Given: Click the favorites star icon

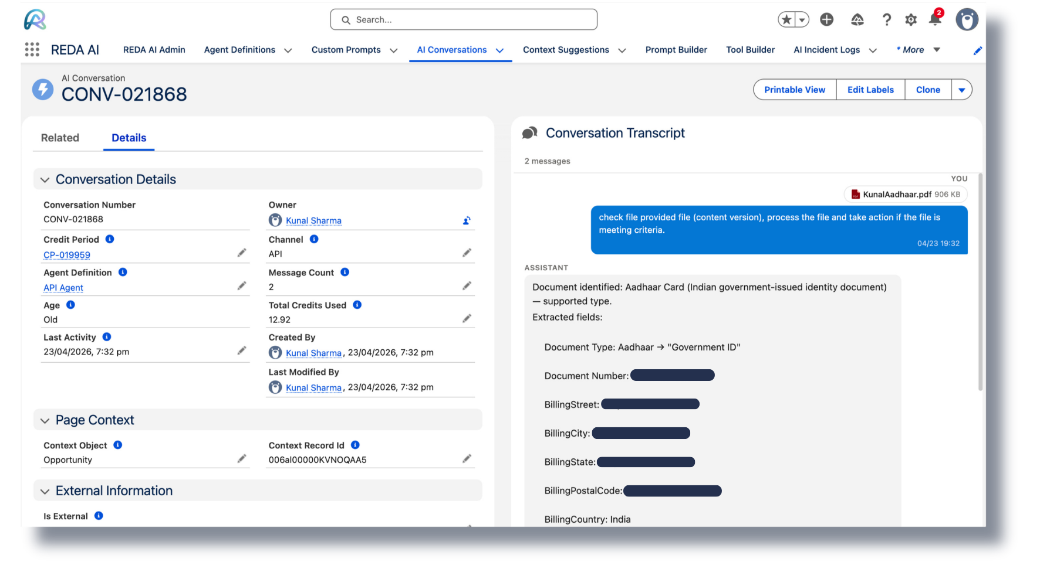Looking at the screenshot, I should pyautogui.click(x=786, y=19).
